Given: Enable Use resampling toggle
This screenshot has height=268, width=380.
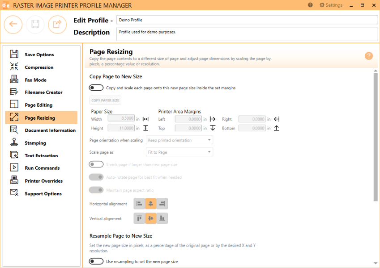Looking at the screenshot, I should (96, 261).
